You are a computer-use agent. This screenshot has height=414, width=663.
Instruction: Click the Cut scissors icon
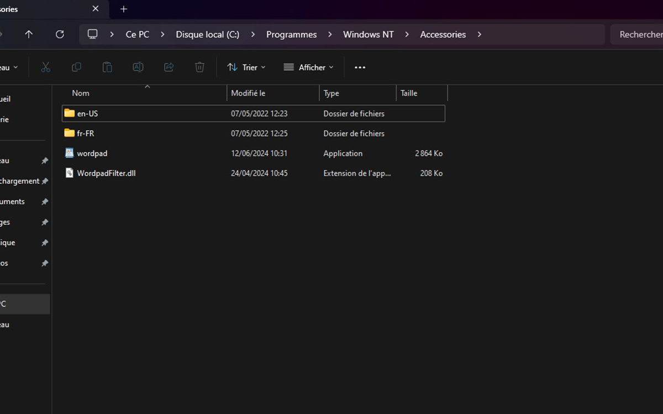pos(46,67)
